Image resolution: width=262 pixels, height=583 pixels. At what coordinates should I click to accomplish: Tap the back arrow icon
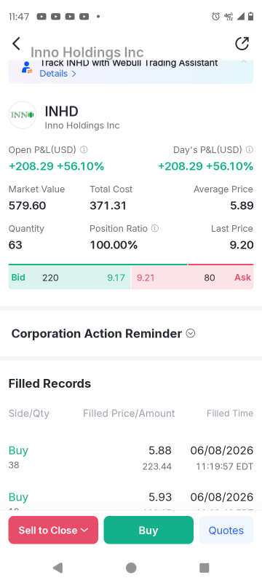[x=16, y=44]
